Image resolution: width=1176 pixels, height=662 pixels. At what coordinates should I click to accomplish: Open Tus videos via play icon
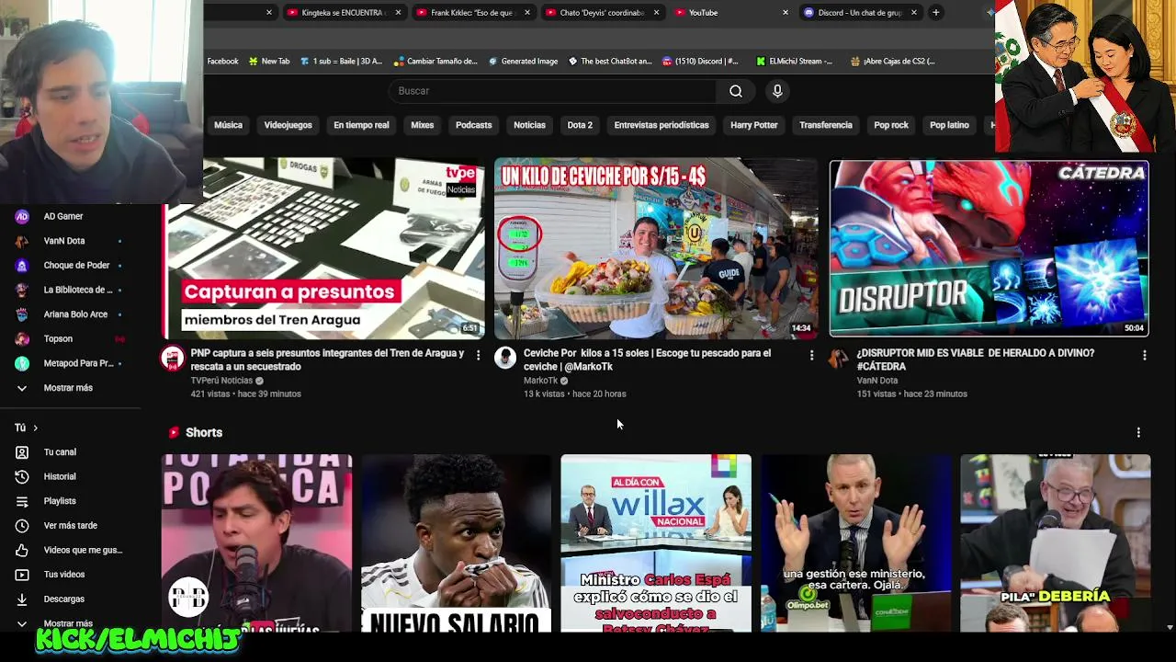22,575
